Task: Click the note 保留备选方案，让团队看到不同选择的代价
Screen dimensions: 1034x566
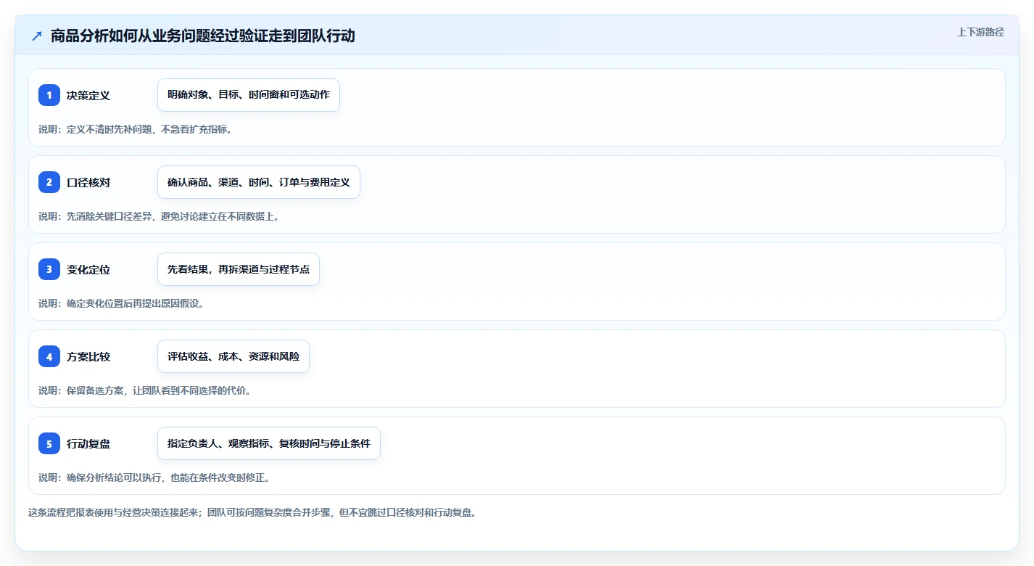Action: pos(161,390)
